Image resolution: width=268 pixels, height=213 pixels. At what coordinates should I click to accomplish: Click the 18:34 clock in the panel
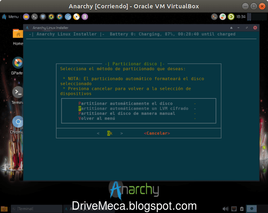pyautogui.click(x=241, y=17)
